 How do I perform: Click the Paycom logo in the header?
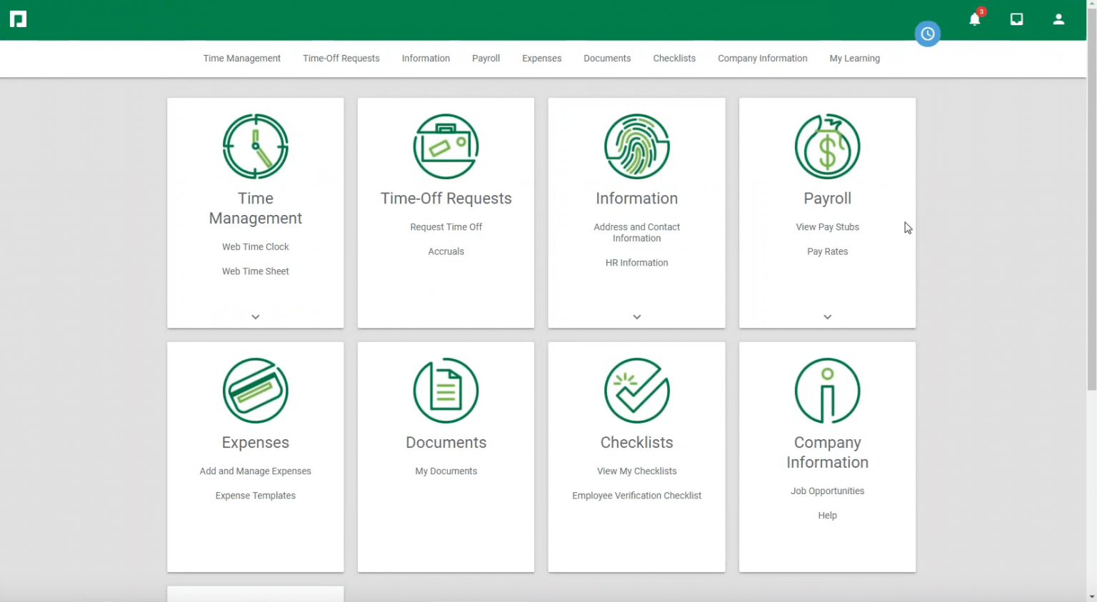[18, 19]
